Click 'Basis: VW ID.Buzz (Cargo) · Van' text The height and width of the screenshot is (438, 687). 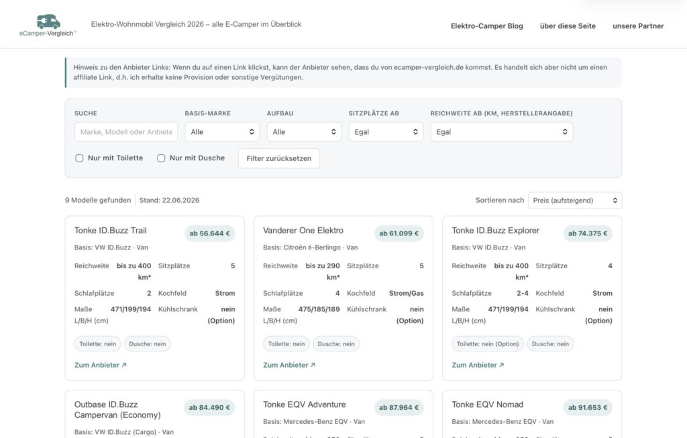[124, 432]
